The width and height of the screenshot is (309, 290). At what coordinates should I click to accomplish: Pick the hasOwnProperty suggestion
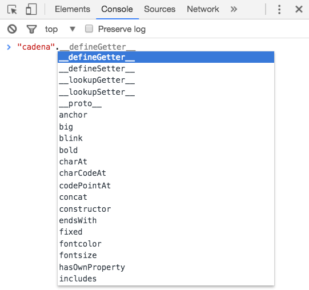[166, 267]
